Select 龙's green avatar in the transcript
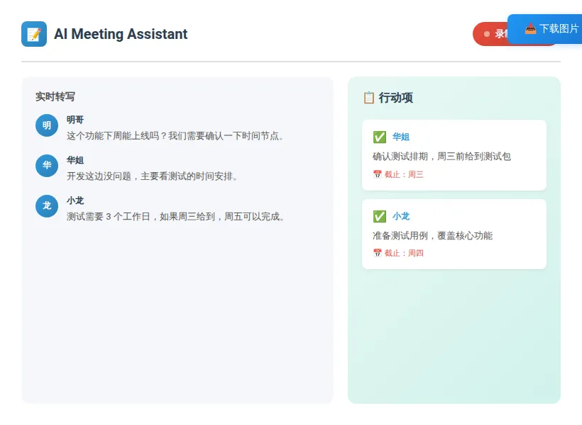582x425 pixels. (x=47, y=206)
